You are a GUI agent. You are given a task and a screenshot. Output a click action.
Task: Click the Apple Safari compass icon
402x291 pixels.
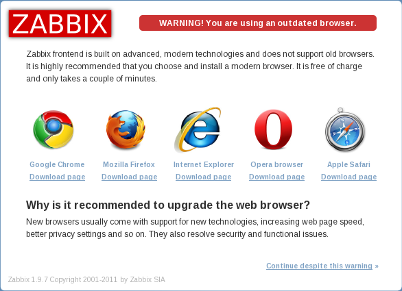345,129
